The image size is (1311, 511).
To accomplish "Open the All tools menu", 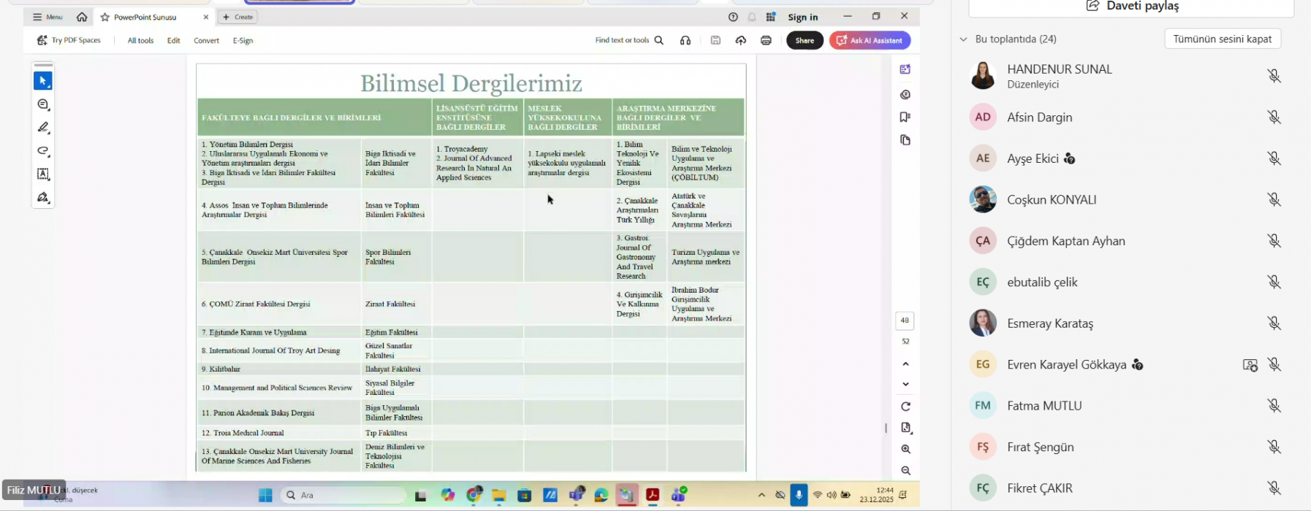I will click(140, 41).
